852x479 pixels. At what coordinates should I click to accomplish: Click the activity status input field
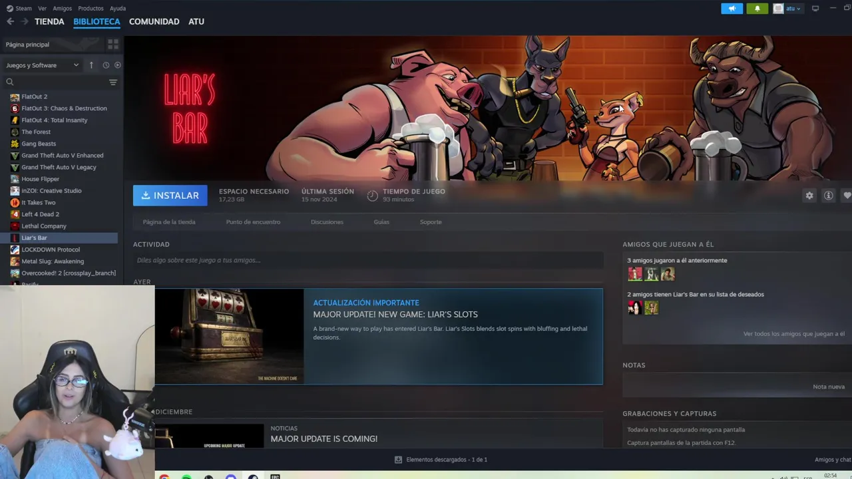click(368, 260)
